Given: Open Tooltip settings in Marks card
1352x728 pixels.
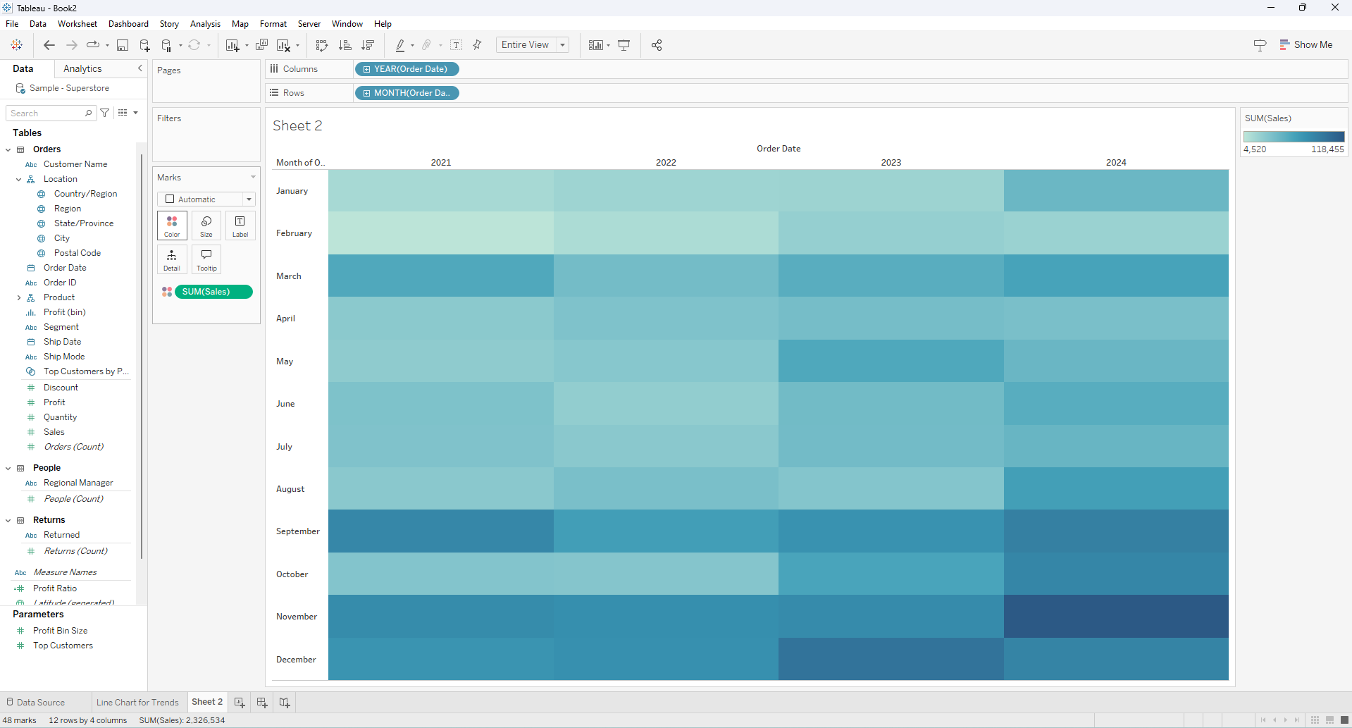Looking at the screenshot, I should click(x=206, y=259).
